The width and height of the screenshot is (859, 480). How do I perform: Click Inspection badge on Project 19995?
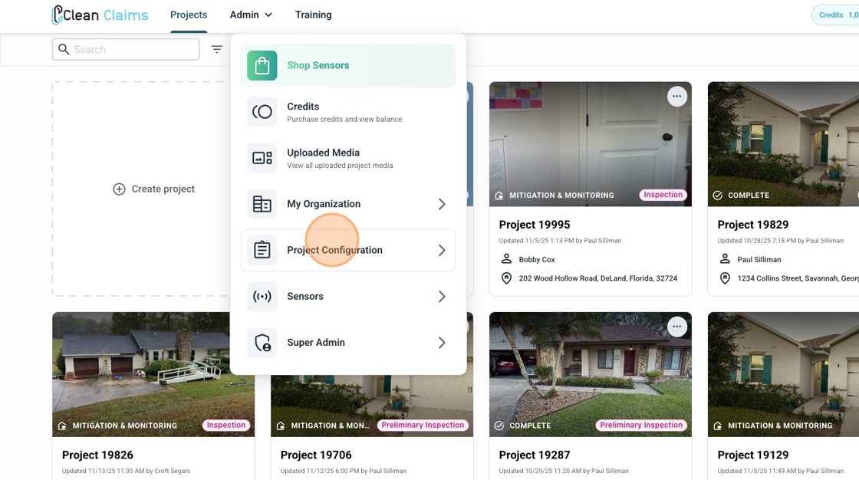point(663,195)
